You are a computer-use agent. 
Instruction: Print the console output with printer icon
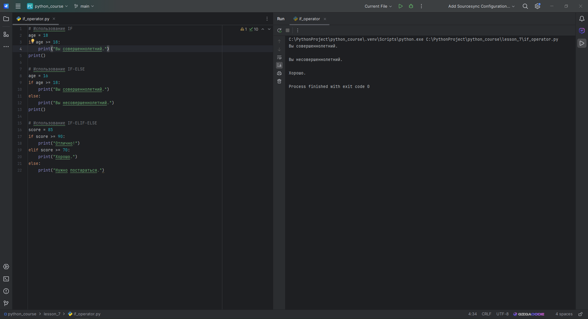click(x=279, y=74)
